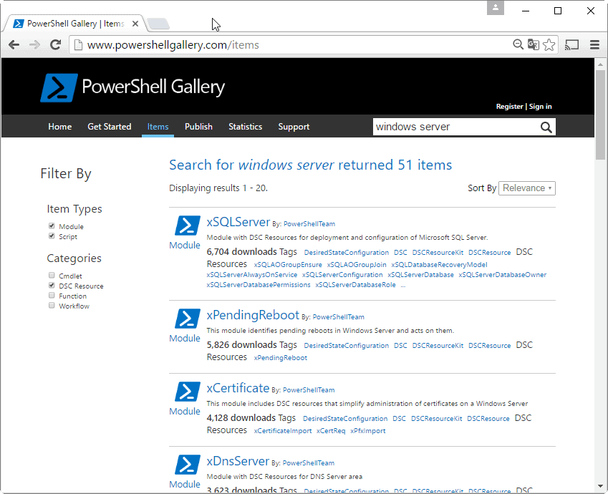Click the xSQLAOGroupJoin resource tag
This screenshot has height=494, width=608.
357,265
